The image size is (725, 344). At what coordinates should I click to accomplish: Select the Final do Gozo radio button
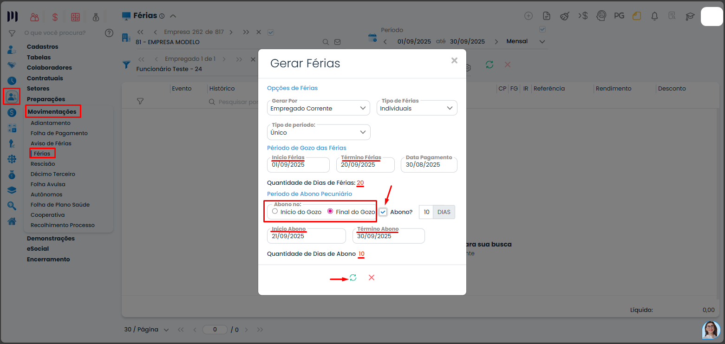(x=330, y=211)
